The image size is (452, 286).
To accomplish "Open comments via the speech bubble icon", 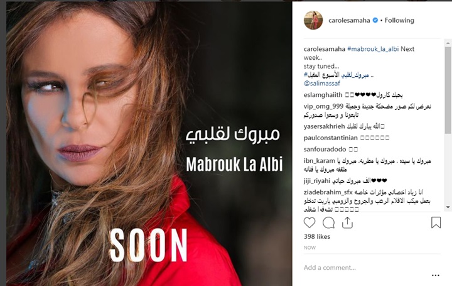I will (x=328, y=223).
